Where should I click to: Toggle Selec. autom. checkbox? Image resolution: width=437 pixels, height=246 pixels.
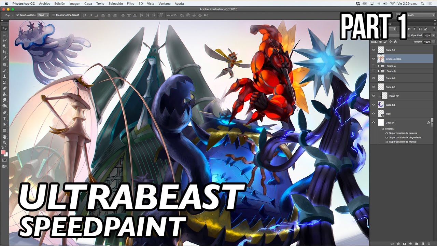pos(17,15)
